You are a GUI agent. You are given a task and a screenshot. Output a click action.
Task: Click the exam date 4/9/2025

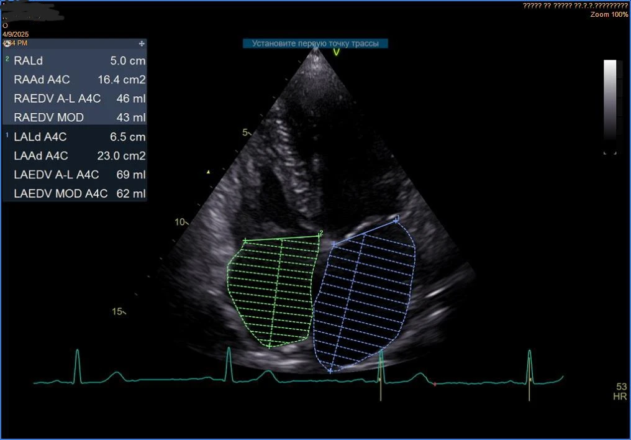pyautogui.click(x=16, y=34)
